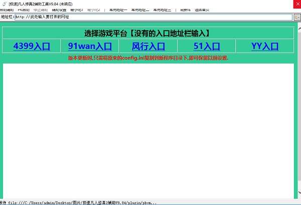Image resolution: width=301 pixels, height=205 pixels.
Task: Click the go icon beside the address bar
Action: 297,17
